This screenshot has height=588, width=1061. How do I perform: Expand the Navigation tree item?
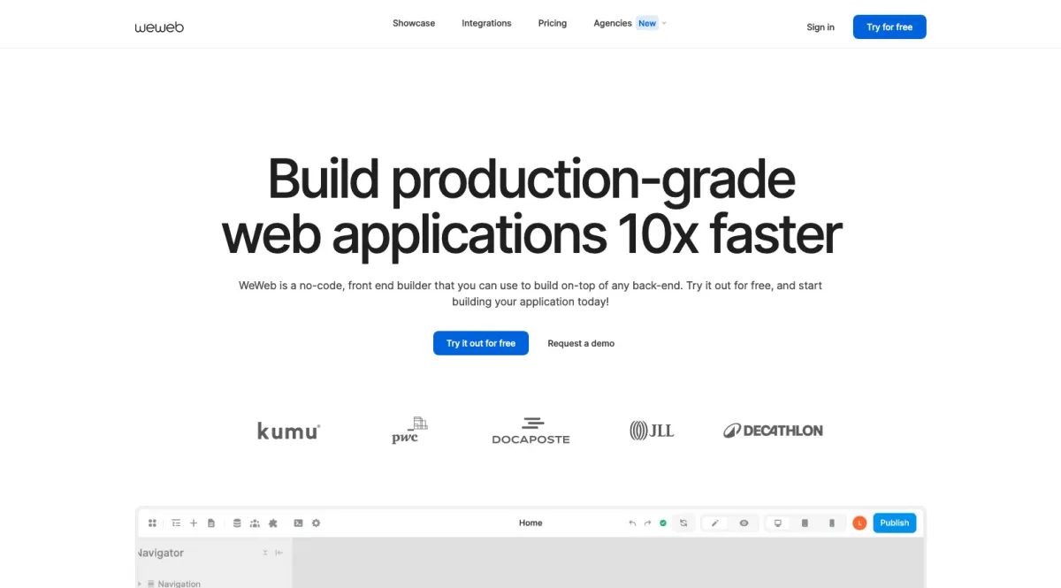click(140, 584)
